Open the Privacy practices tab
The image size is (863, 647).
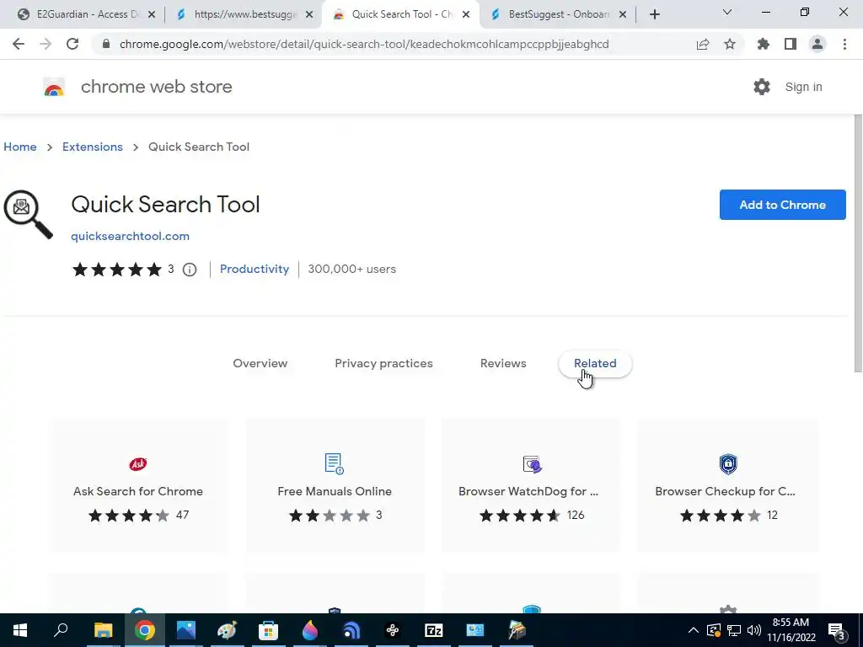[x=383, y=364]
